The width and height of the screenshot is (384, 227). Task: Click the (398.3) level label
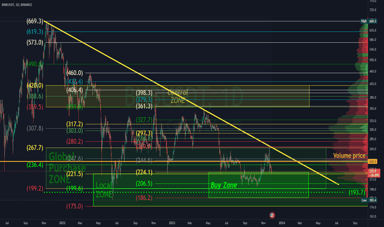[x=144, y=93]
